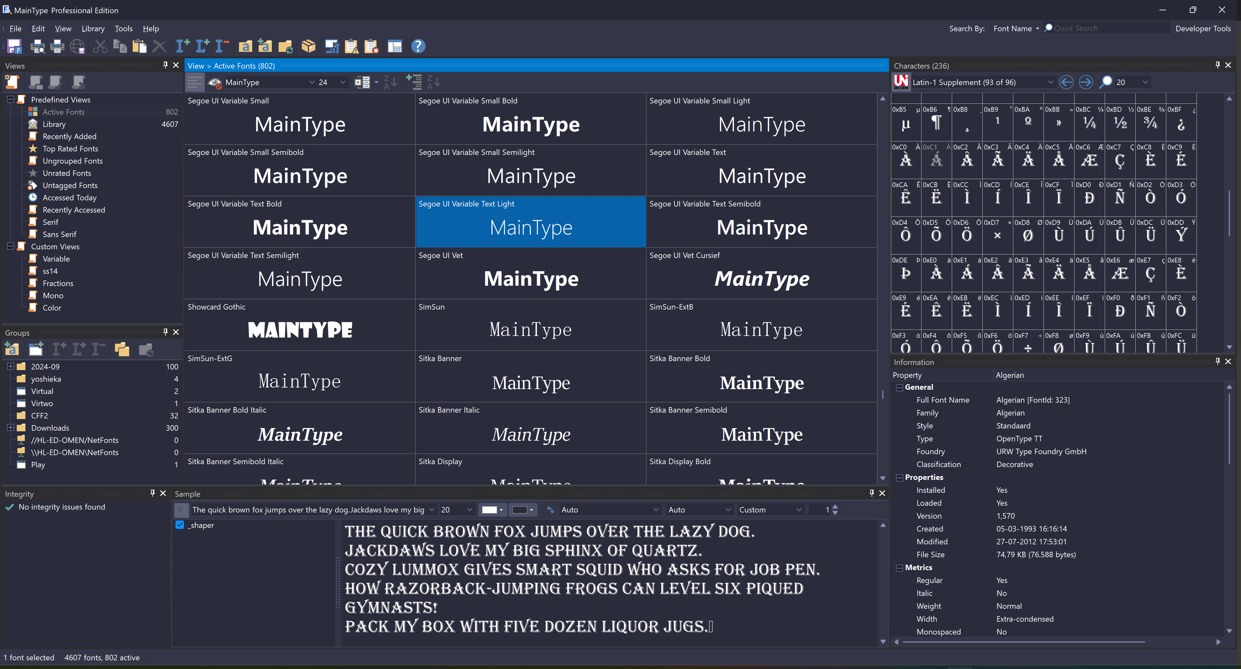1241x669 pixels.
Task: Click the double-folder icon in Groups toolbar
Action: pos(122,349)
